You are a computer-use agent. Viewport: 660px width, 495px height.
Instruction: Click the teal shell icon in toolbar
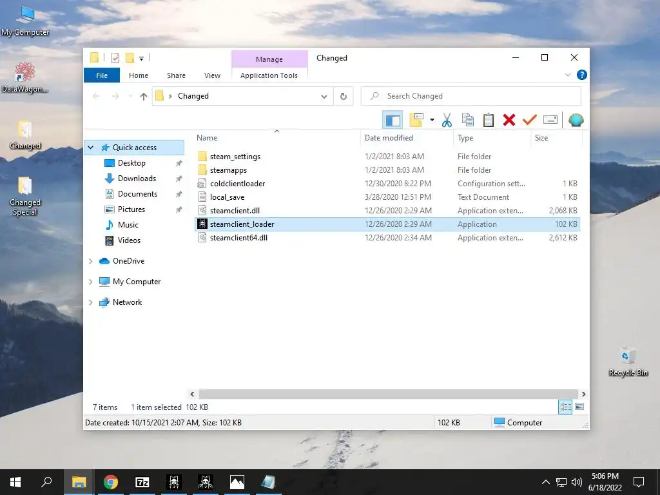[x=576, y=121]
